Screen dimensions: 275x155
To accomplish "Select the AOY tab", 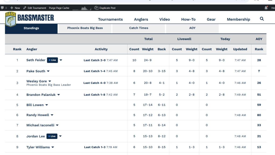I will [192, 28].
